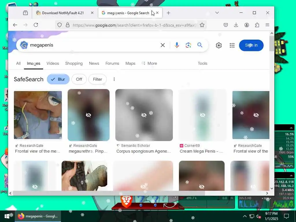Click the network icon in system tray
The image size is (296, 222).
[x=252, y=216]
